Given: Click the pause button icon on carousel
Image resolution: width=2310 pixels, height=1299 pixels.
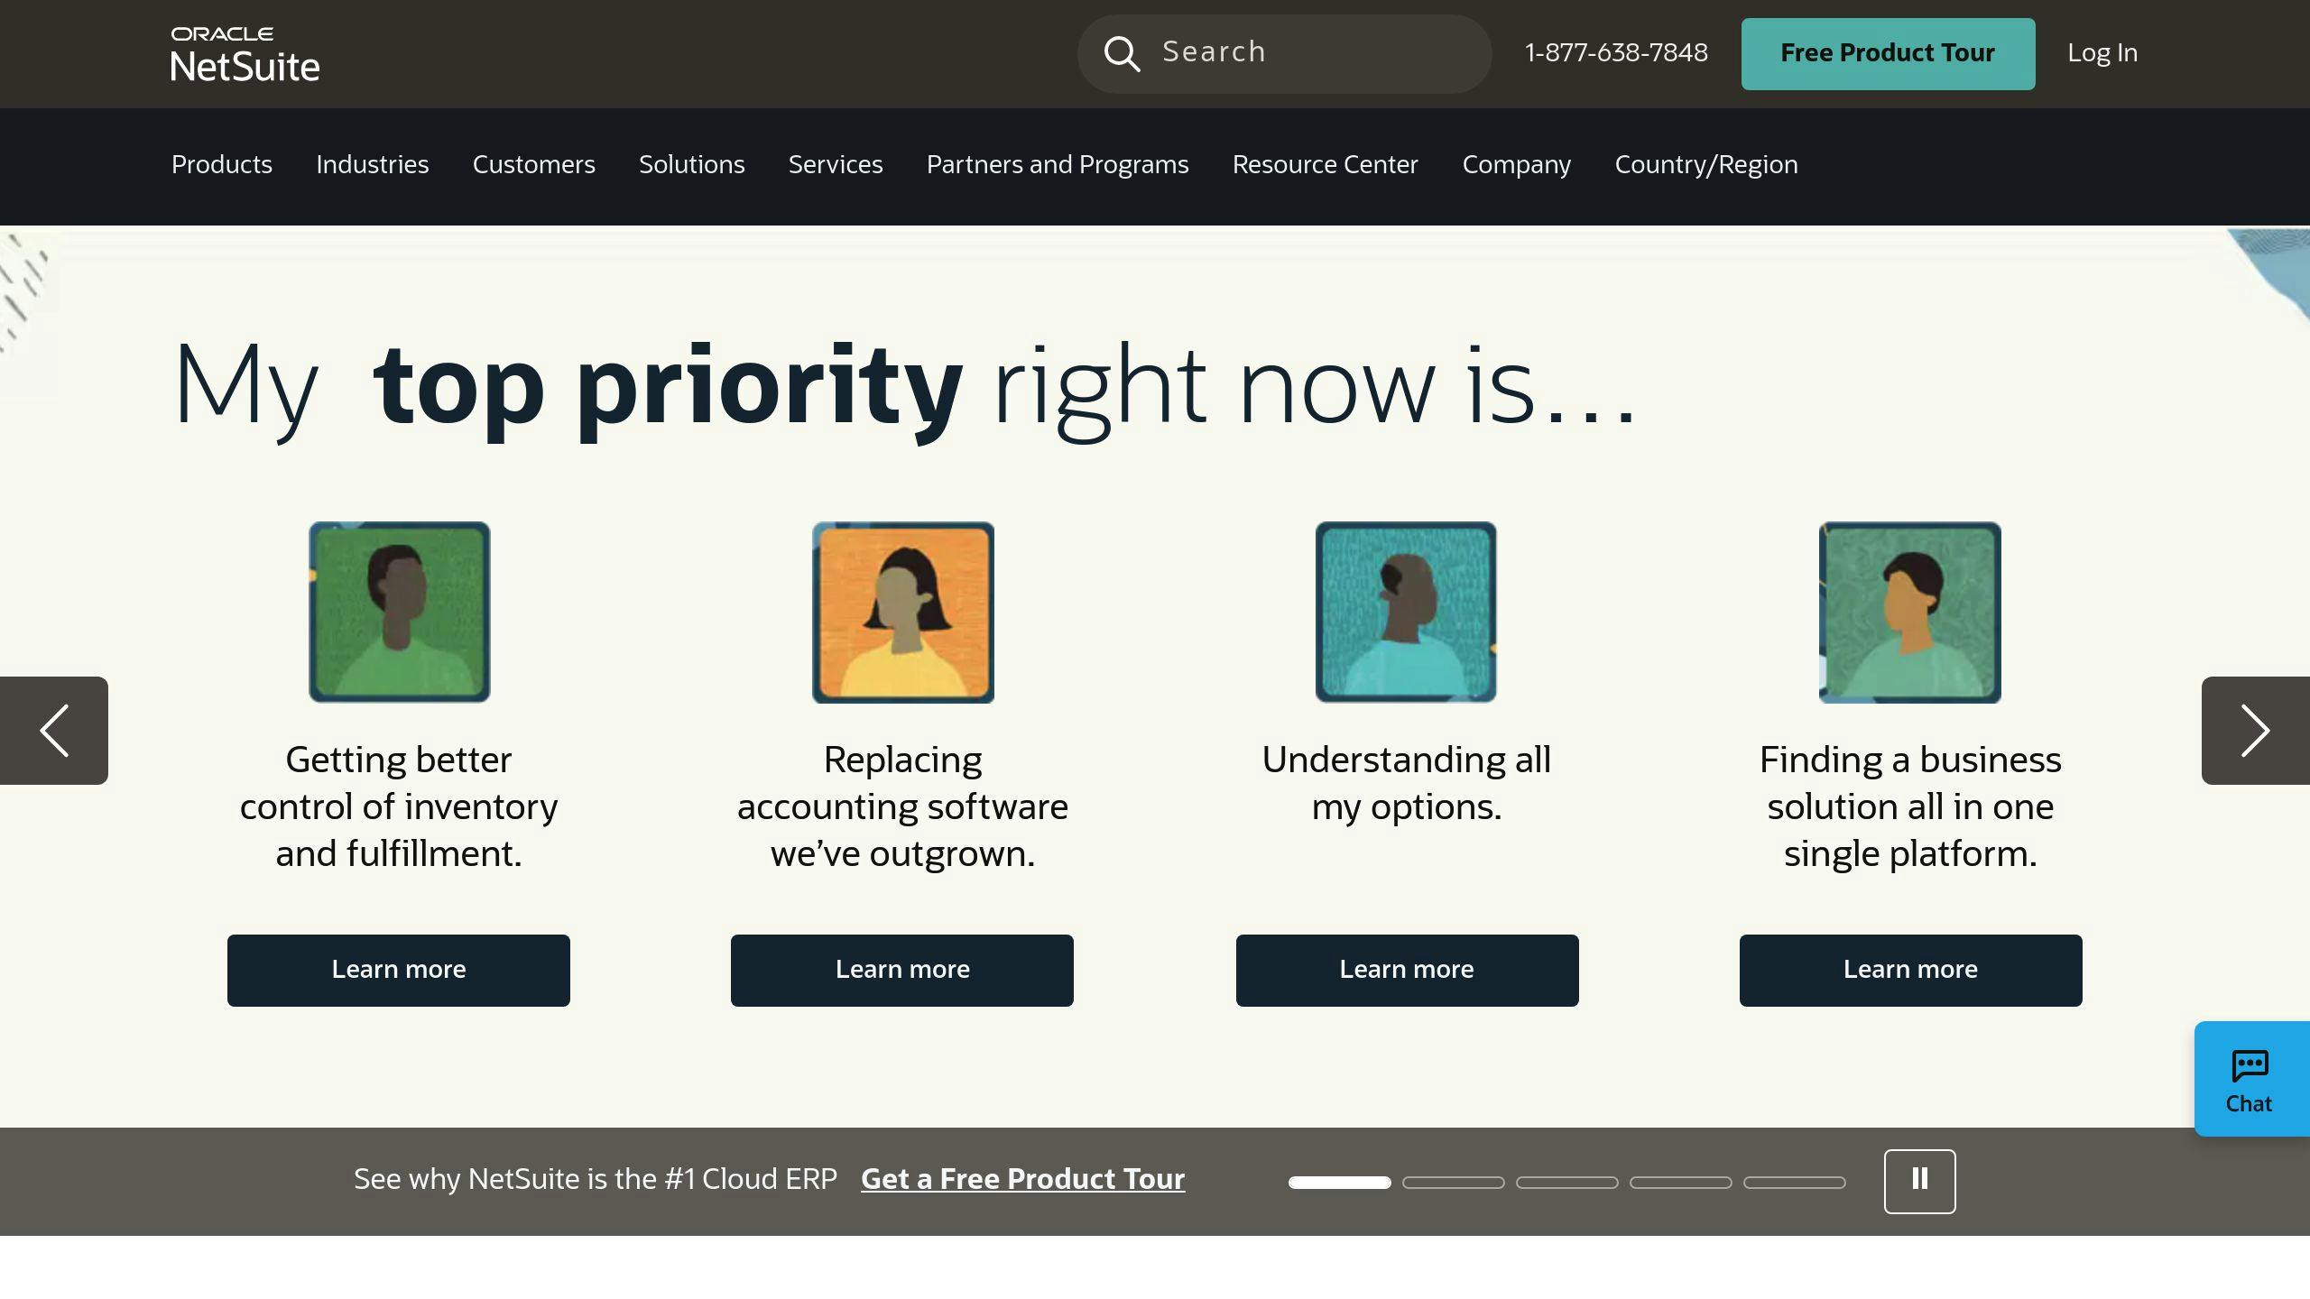Looking at the screenshot, I should 1919,1180.
